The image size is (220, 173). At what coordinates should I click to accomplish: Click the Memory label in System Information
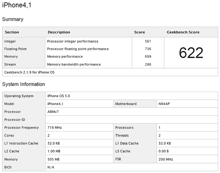click(11, 159)
